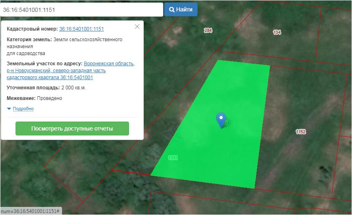Click Посмотреть доступные отчеты button
352x215 pixels.
(72, 129)
